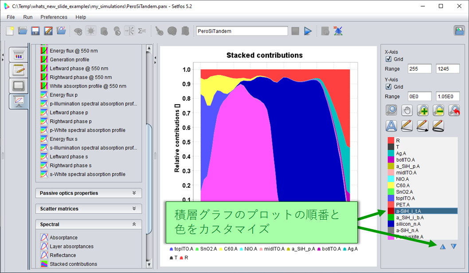The width and height of the screenshot is (469, 273).
Task: Select Energy flux @ 550 nm item
Action: 74,51
